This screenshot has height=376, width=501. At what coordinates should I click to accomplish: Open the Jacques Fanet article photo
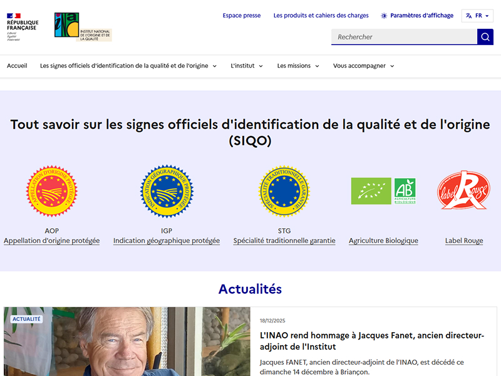(x=127, y=342)
